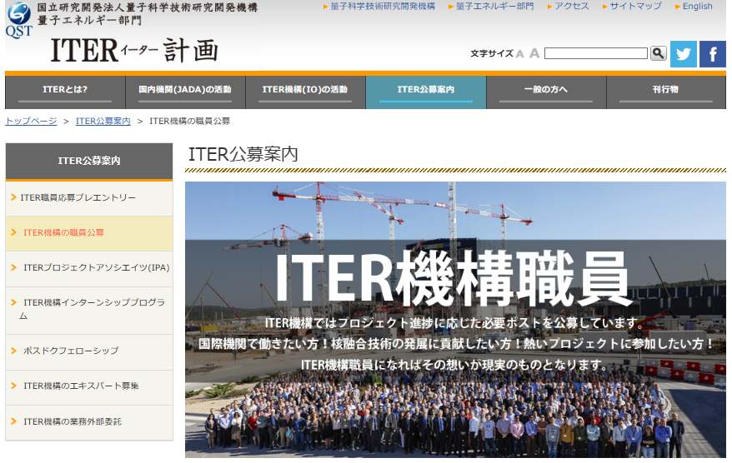Click the ITER公募案内 page heading
This screenshot has height=463, width=732.
pos(243,154)
